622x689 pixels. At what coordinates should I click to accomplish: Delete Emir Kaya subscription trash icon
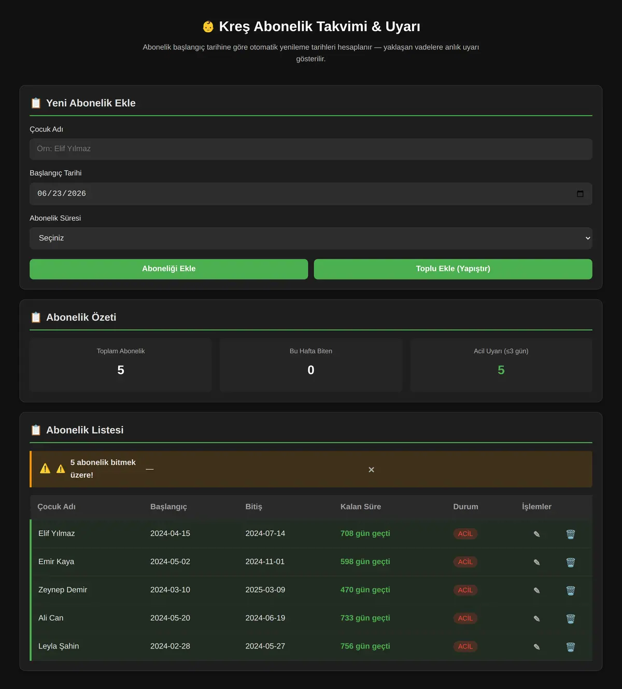pyautogui.click(x=570, y=562)
